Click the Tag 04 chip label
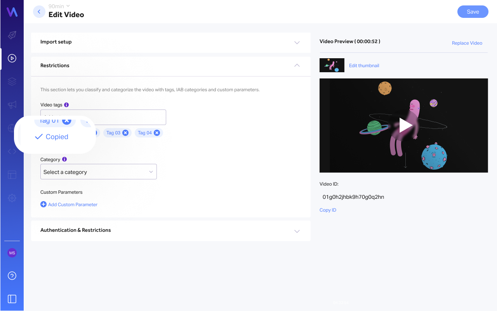 click(145, 133)
